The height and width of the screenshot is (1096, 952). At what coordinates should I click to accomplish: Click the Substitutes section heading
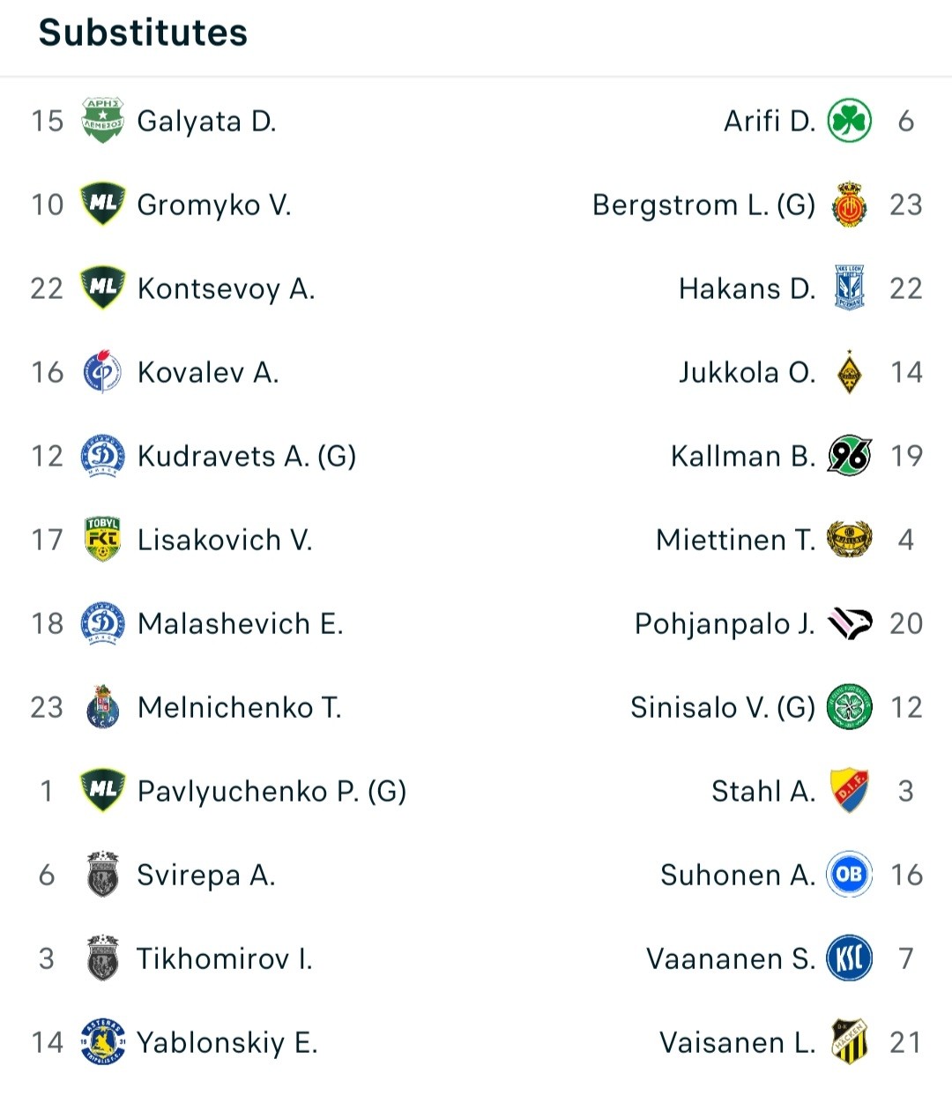pos(144,33)
